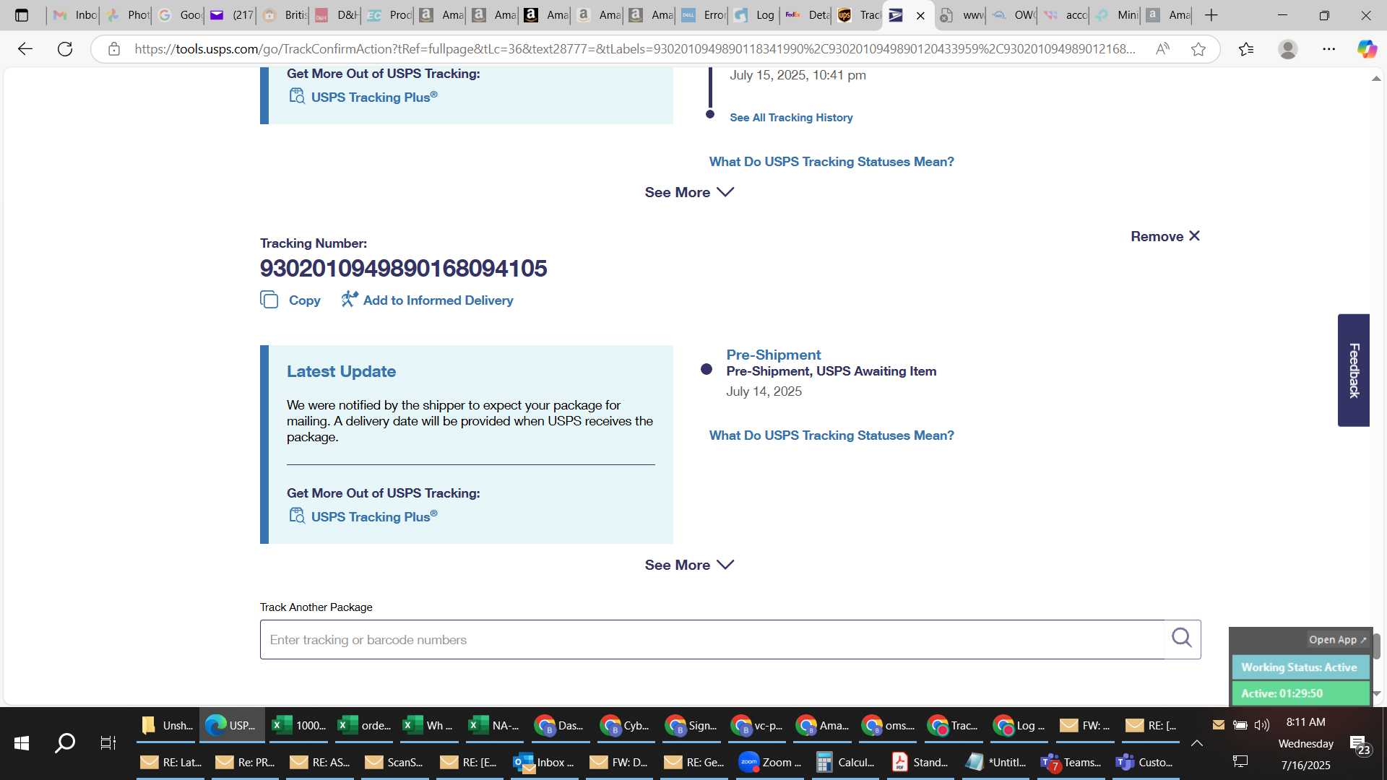This screenshot has width=1387, height=780.
Task: Click the tracking number 9302010949890168094105
Action: 403,269
